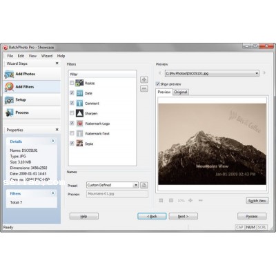Click the Back button

tap(152, 216)
